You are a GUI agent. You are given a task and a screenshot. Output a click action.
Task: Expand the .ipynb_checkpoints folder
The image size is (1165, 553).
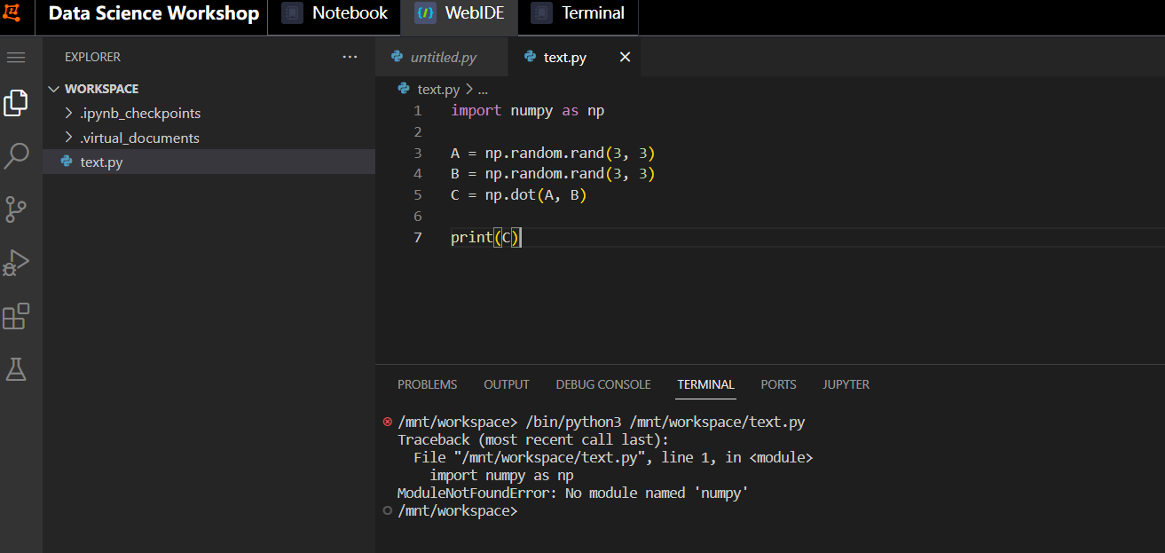point(209,113)
